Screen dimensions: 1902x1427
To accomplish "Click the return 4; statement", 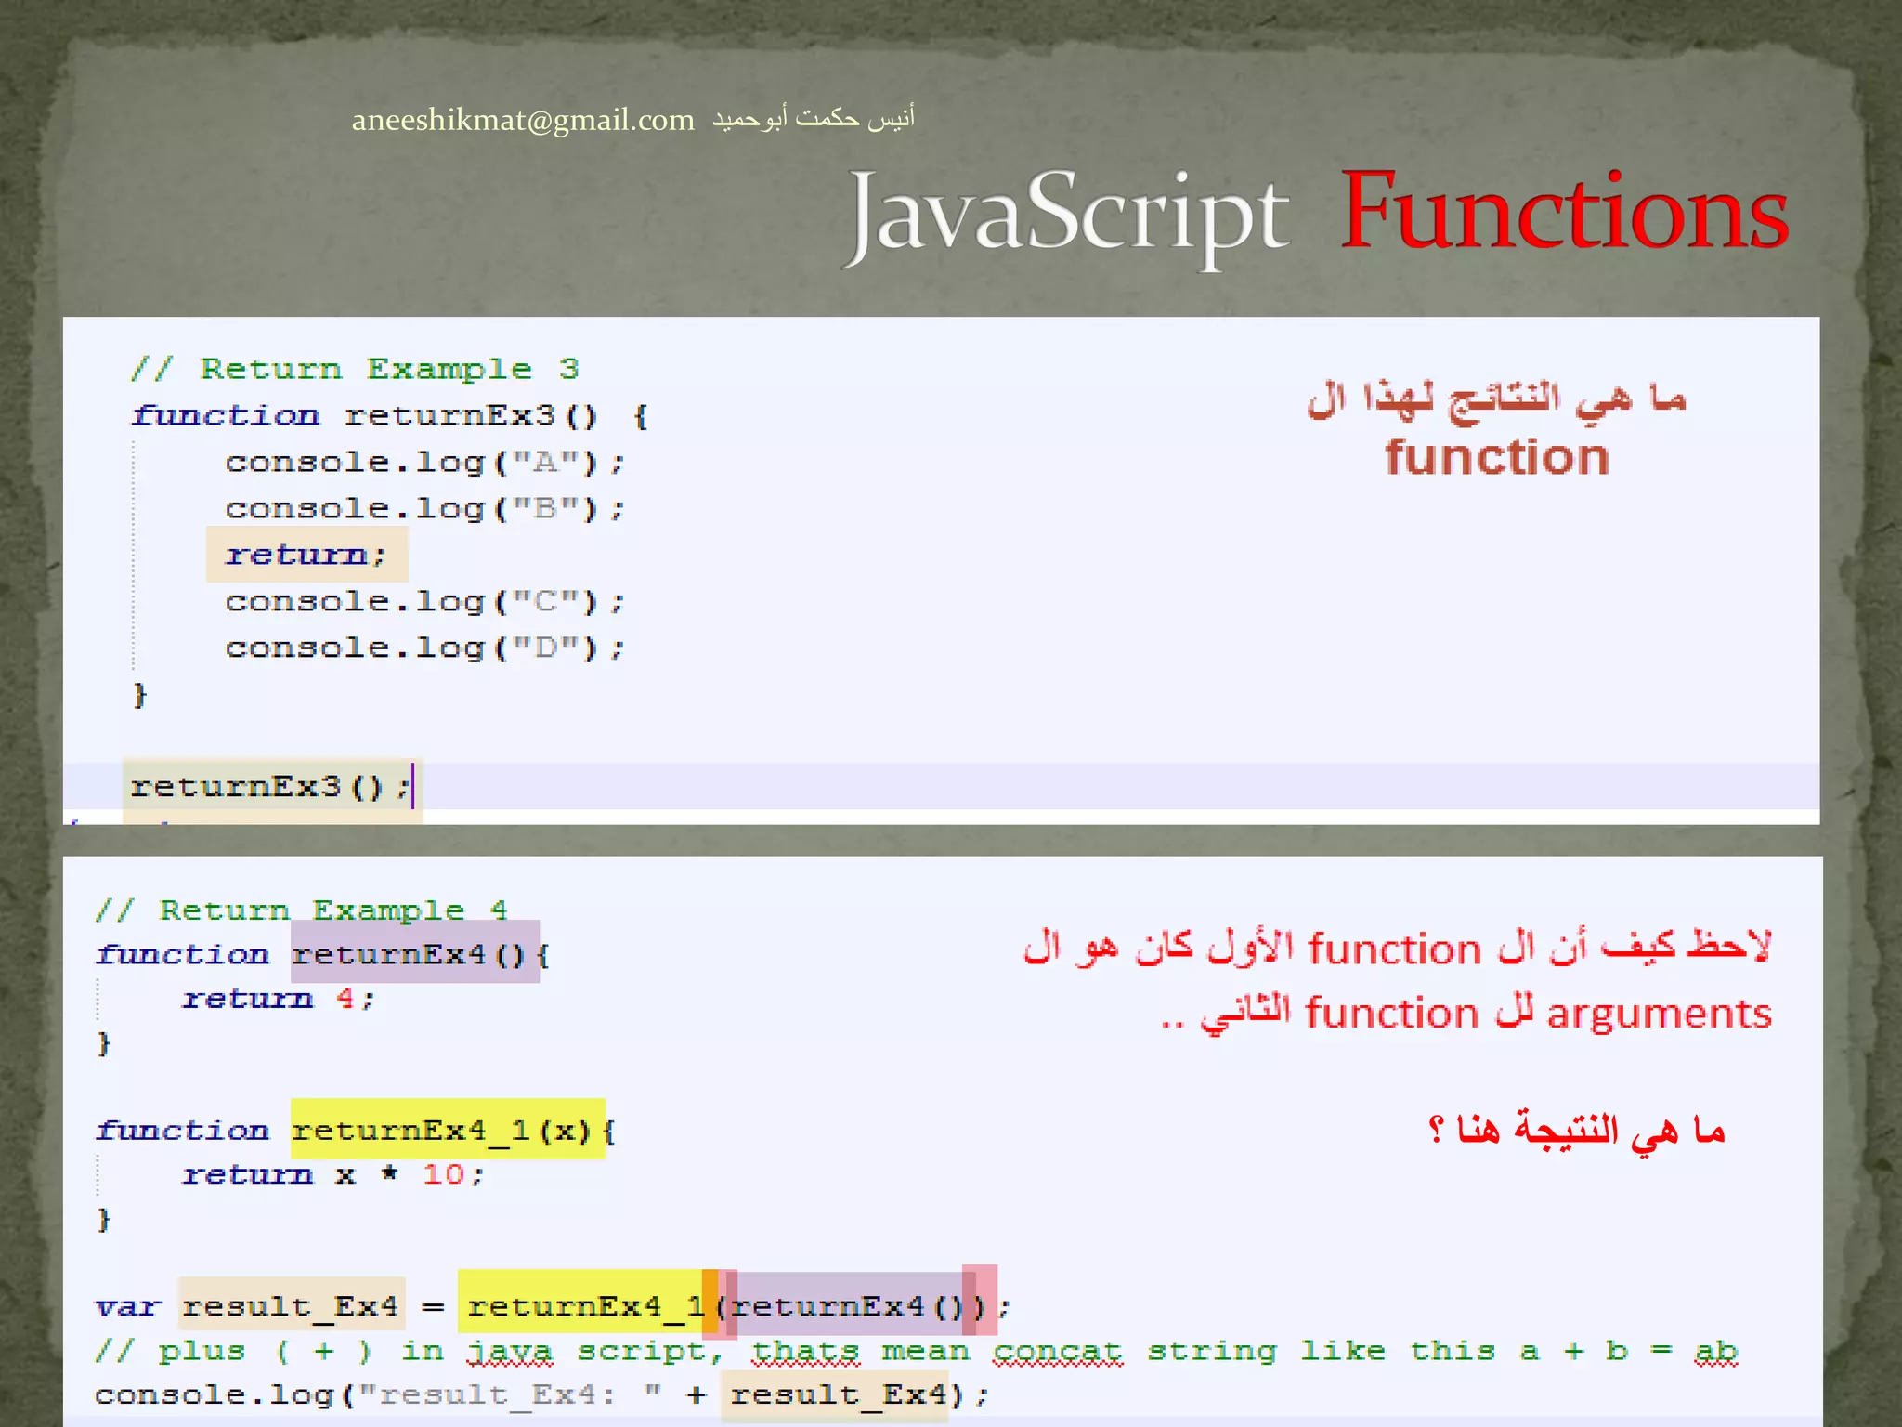I will pos(278,999).
